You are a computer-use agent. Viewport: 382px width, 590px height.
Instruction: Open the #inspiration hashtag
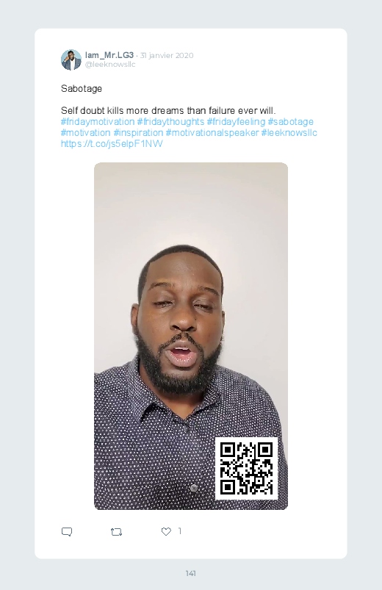pyautogui.click(x=138, y=132)
